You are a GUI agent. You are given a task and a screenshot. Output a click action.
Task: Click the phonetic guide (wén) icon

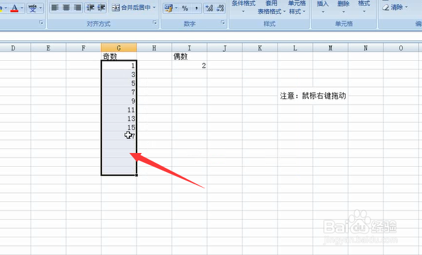[33, 8]
